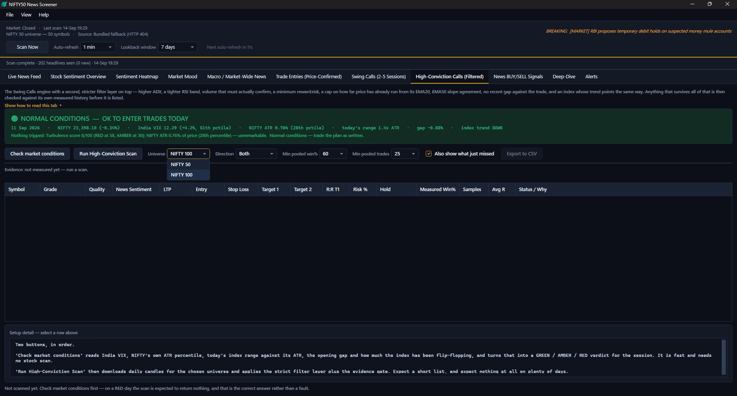Open the Min pooled trades dropdown
This screenshot has width=737, height=396.
(405, 154)
